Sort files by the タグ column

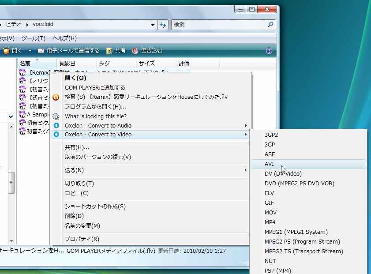(116, 63)
